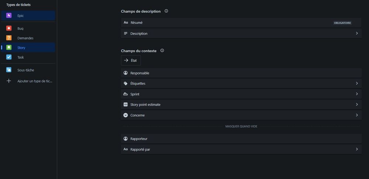The image size is (369, 179).
Task: Click the person icon of Responsable field
Action: click(x=126, y=73)
